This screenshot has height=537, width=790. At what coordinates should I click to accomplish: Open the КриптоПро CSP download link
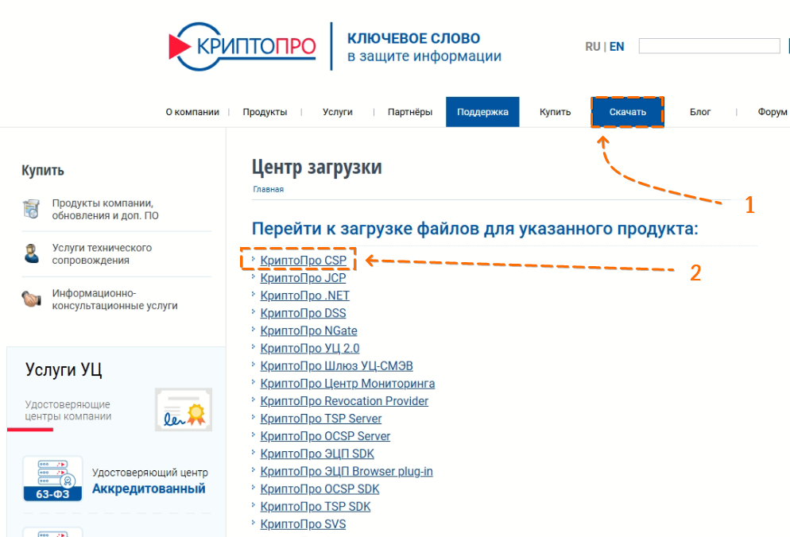[304, 261]
